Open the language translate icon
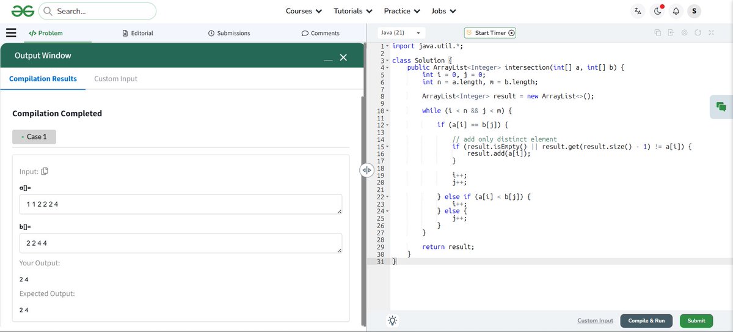 click(x=638, y=11)
